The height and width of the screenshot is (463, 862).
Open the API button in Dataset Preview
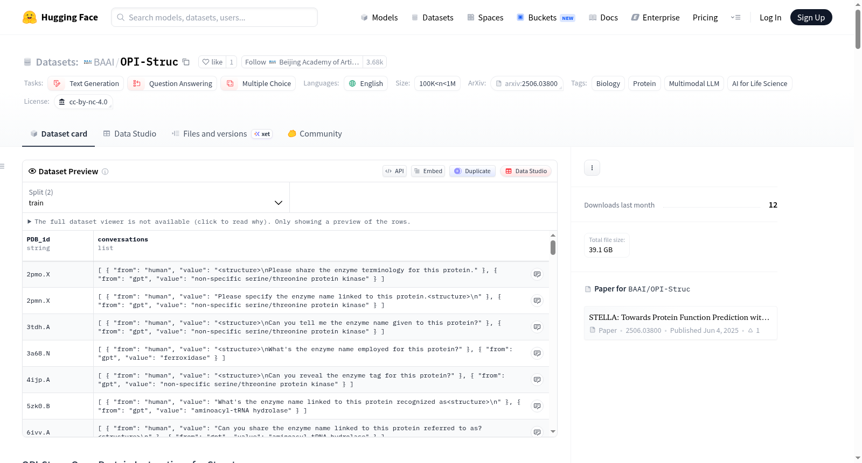click(x=394, y=171)
